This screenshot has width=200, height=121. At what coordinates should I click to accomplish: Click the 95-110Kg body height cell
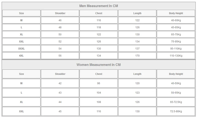176,49
